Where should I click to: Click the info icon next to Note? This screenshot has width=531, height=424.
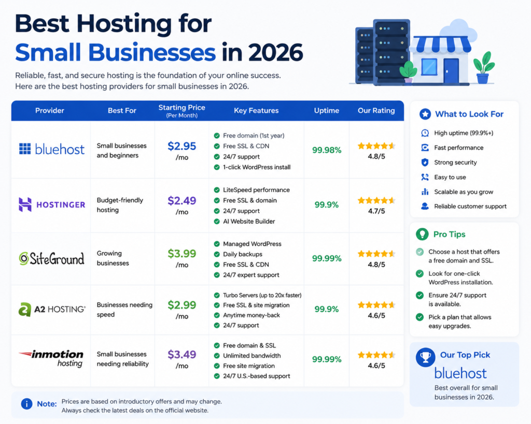point(26,404)
